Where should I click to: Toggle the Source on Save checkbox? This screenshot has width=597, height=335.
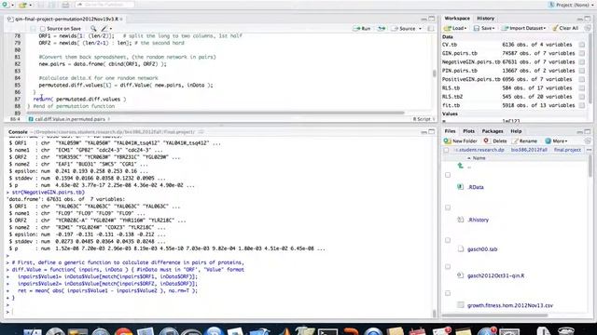pos(43,29)
